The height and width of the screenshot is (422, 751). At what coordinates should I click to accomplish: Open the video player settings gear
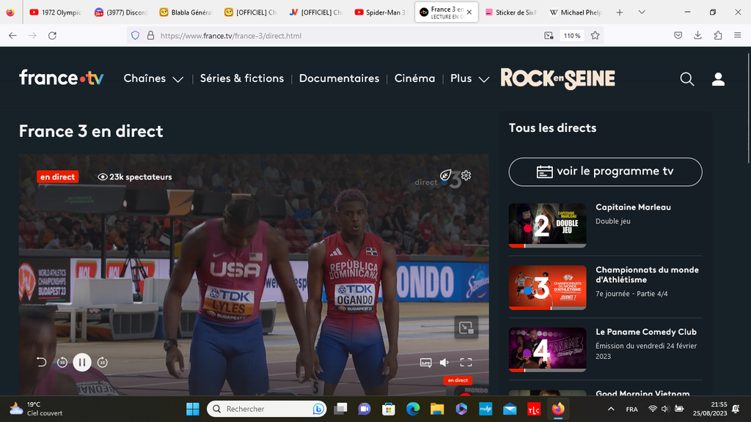466,175
